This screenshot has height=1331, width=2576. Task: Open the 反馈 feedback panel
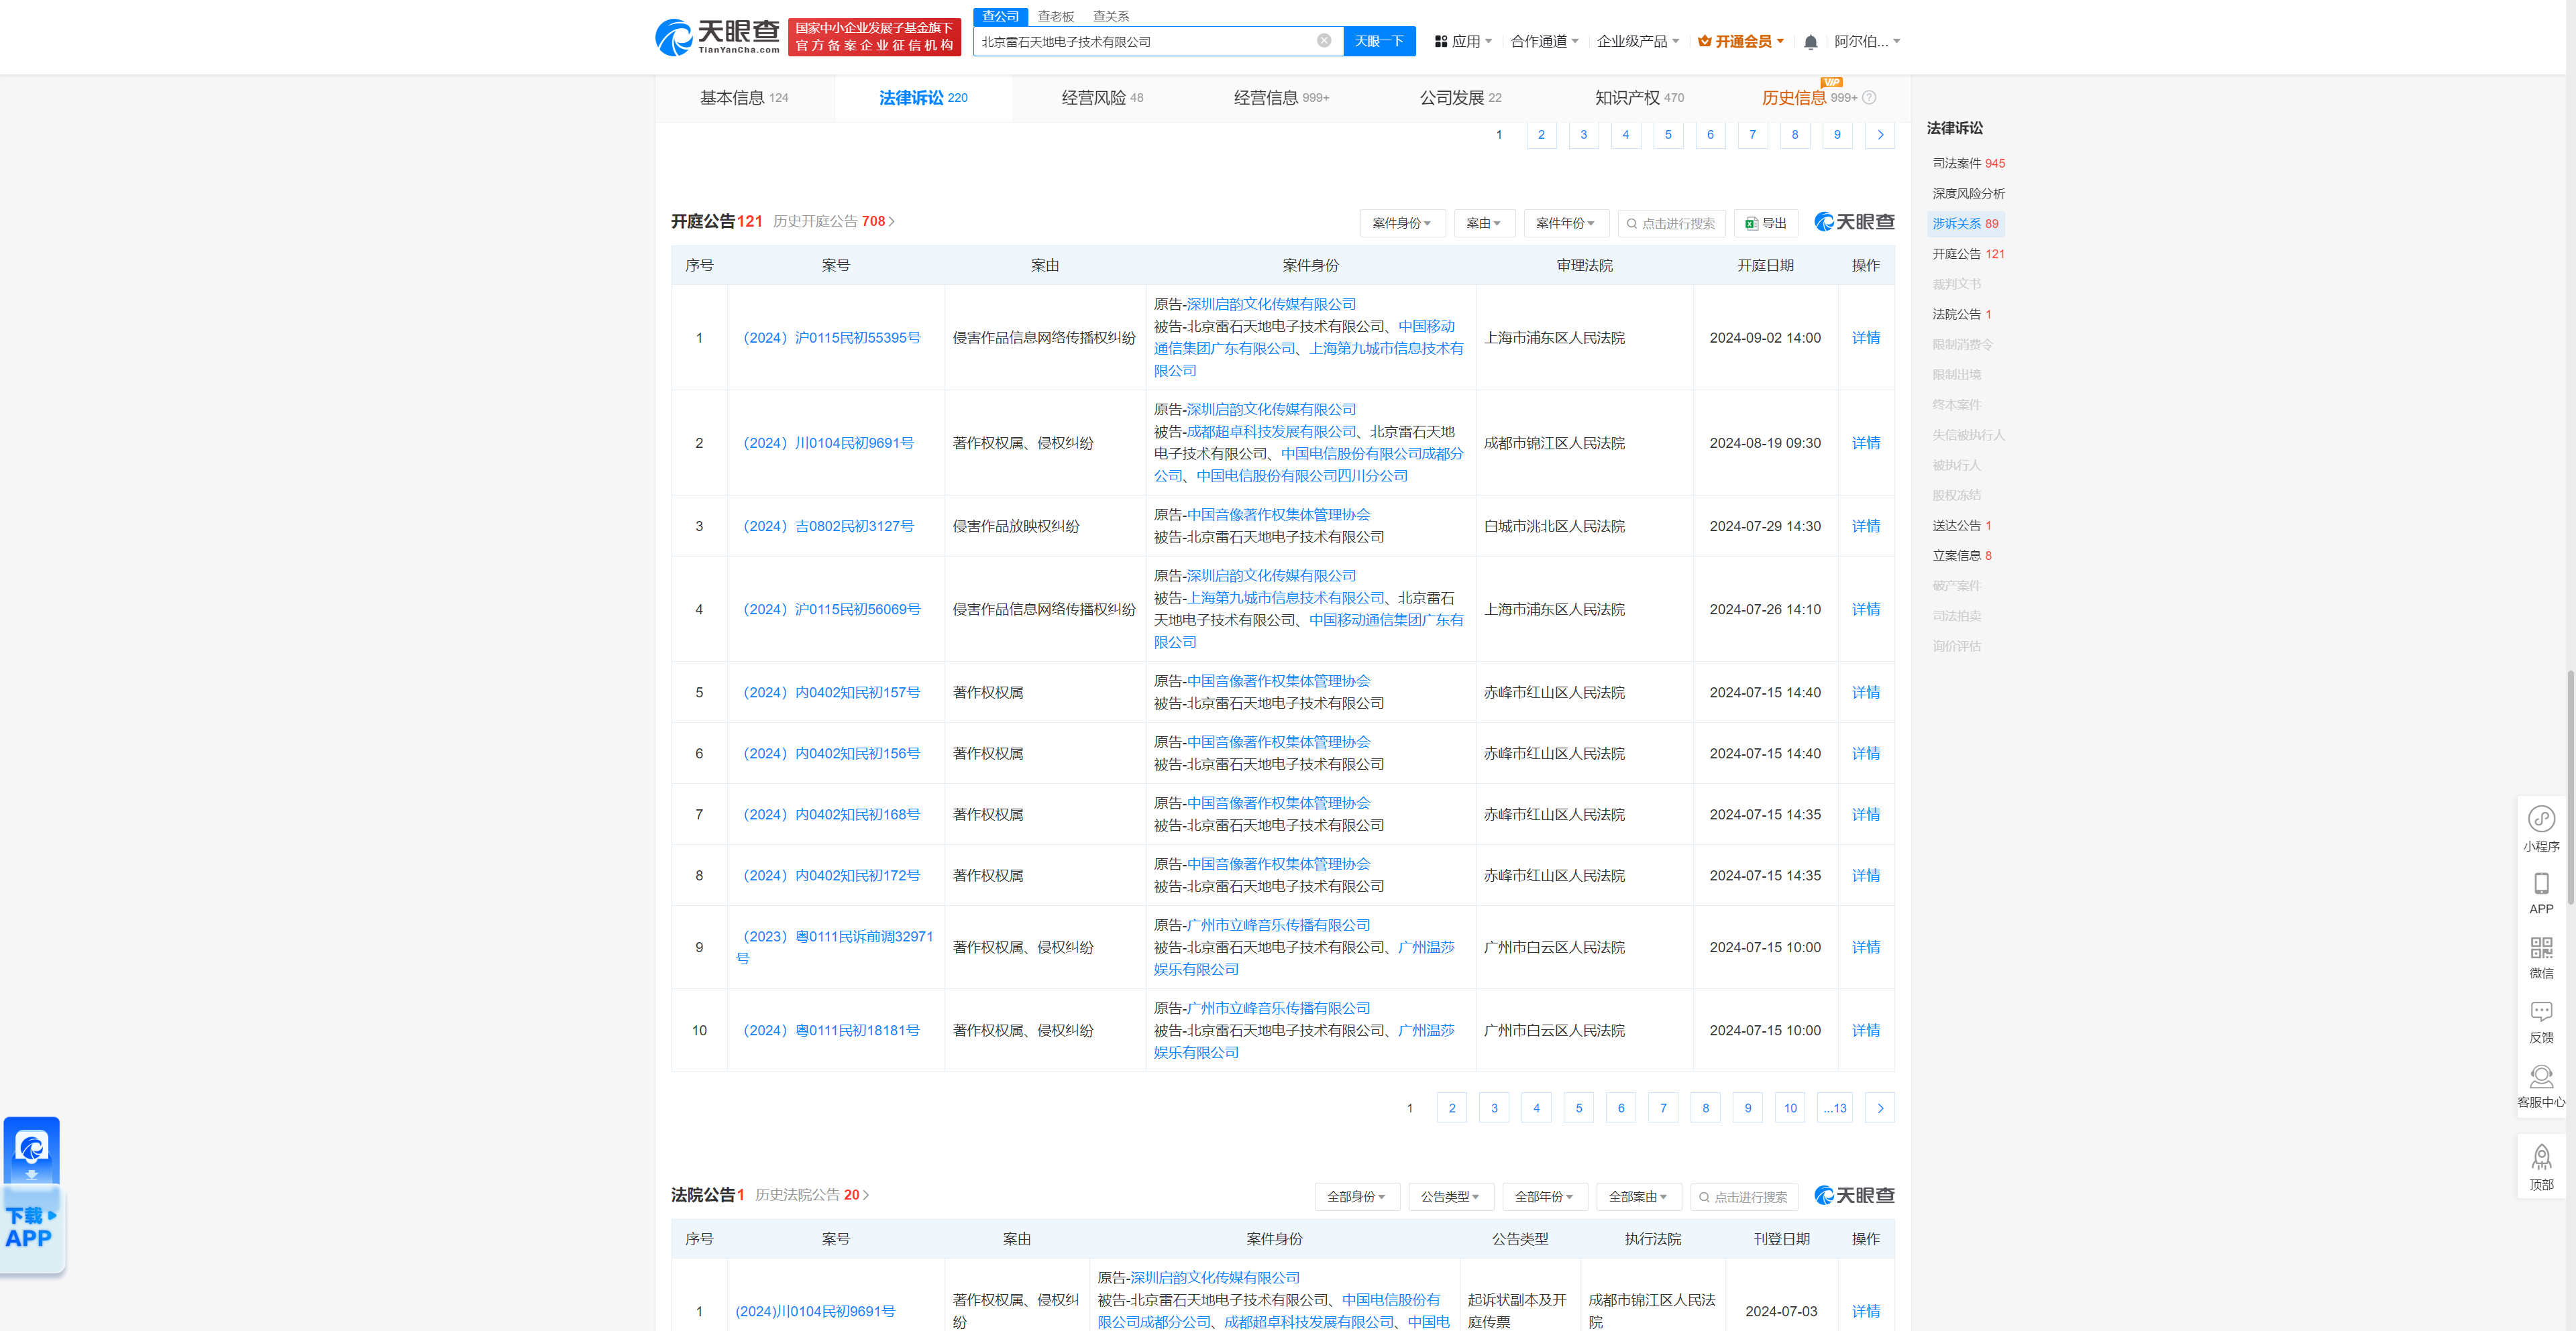point(2542,1021)
